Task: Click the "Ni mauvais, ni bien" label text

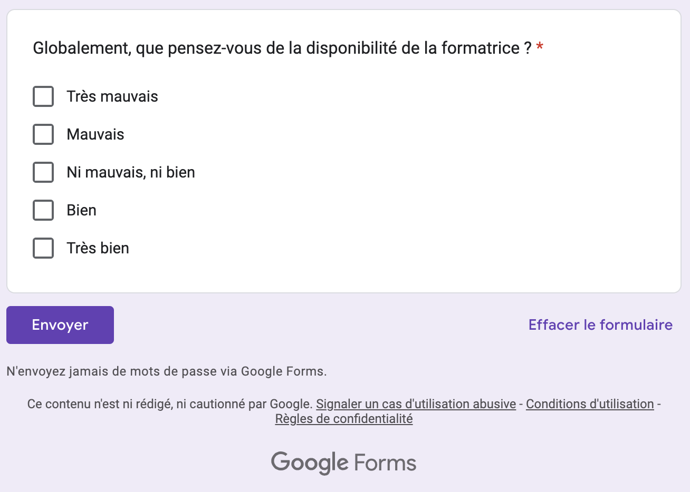Action: [x=131, y=172]
